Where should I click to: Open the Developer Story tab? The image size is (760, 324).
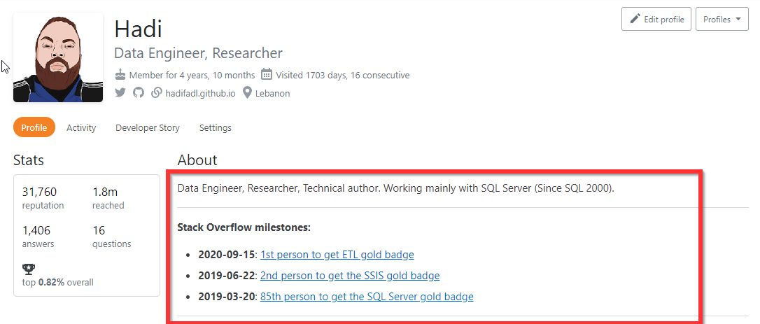[148, 128]
